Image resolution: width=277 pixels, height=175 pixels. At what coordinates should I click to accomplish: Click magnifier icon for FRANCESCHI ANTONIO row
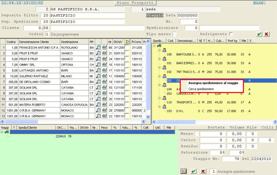99,47
